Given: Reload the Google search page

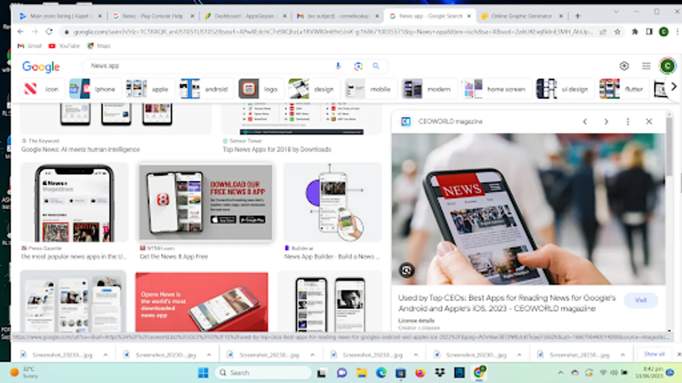Looking at the screenshot, I should coord(49,31).
